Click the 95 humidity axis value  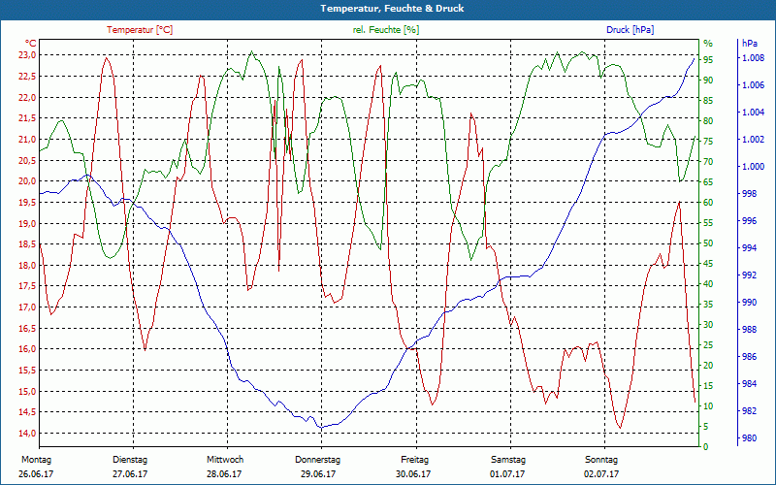(708, 59)
